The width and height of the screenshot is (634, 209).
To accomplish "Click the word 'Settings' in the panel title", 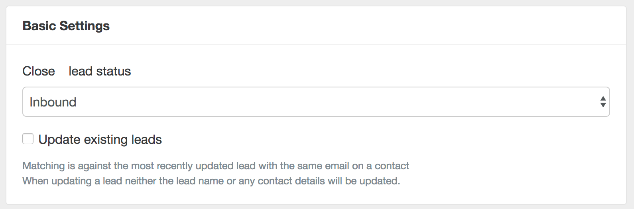I will point(85,26).
